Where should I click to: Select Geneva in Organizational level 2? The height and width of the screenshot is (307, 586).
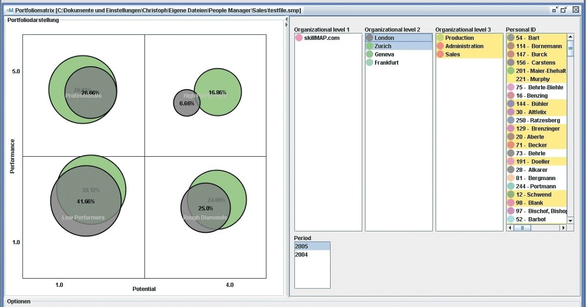[384, 55]
